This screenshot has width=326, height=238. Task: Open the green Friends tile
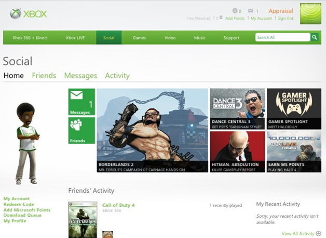(81, 131)
